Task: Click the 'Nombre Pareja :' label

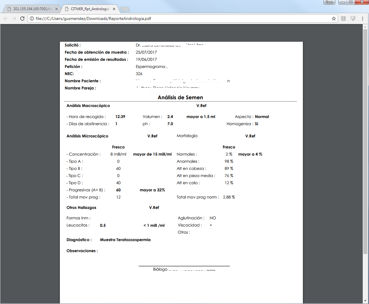Action: click(x=80, y=88)
